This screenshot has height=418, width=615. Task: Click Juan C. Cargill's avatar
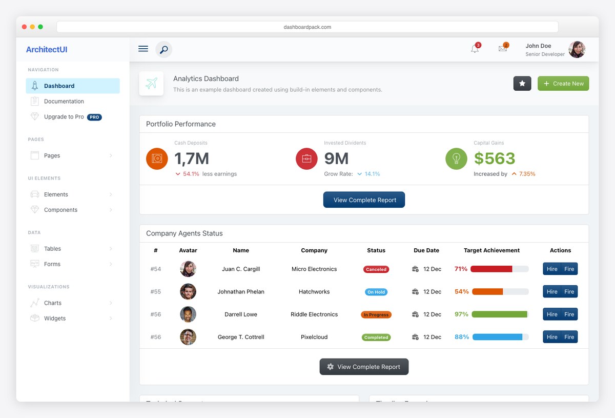(188, 269)
